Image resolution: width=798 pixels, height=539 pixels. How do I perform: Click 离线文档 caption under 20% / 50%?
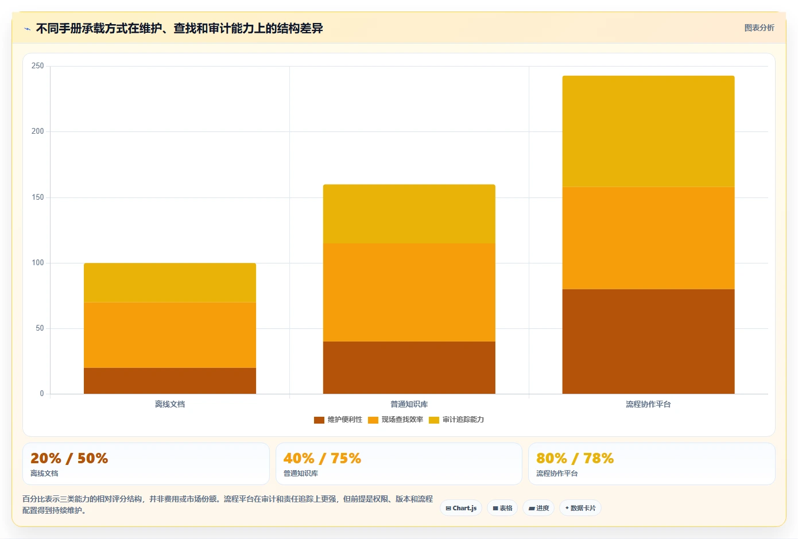44,474
